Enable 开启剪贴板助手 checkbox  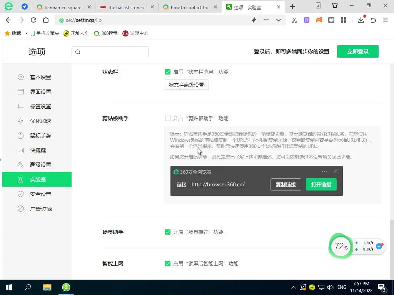pos(168,118)
